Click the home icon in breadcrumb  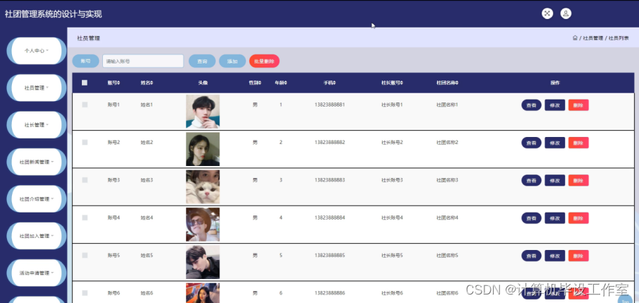point(575,38)
